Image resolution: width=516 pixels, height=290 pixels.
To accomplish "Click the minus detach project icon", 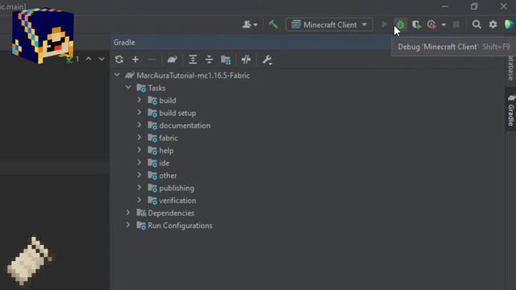I will (152, 60).
